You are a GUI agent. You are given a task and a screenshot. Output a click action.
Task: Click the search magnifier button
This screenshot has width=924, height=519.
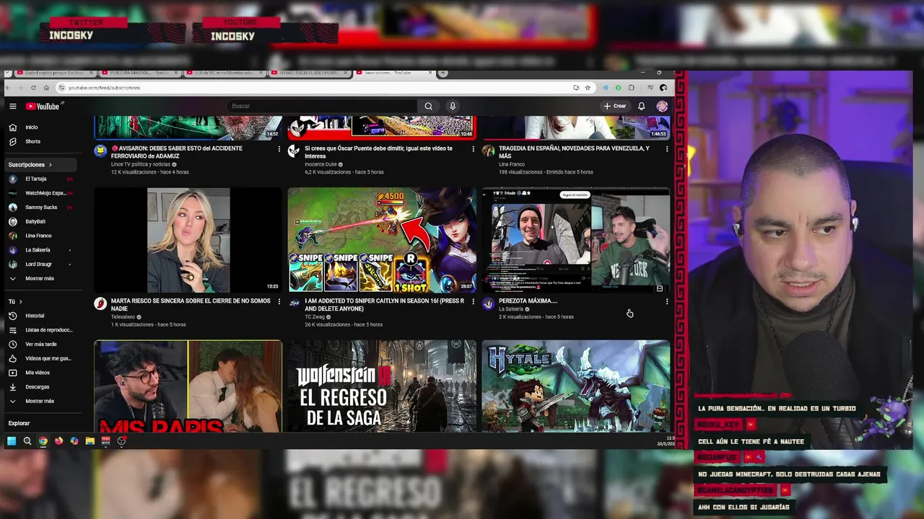(x=429, y=106)
